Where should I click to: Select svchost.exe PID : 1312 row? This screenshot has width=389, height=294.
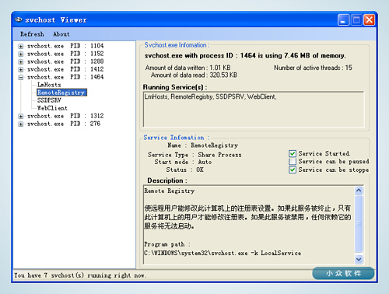(65, 116)
